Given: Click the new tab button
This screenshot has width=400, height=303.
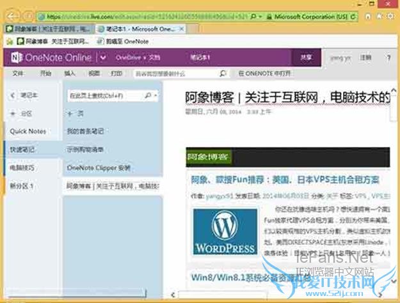Looking at the screenshot, I should [x=193, y=29].
